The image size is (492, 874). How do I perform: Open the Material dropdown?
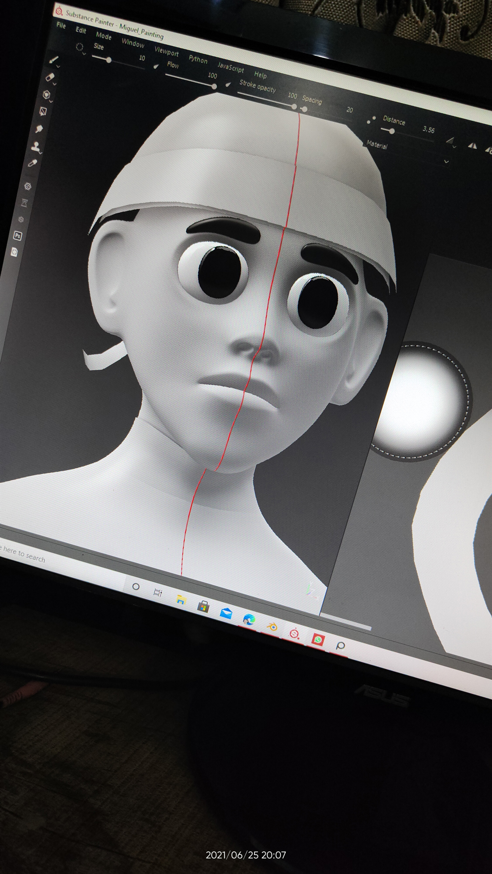(407, 153)
